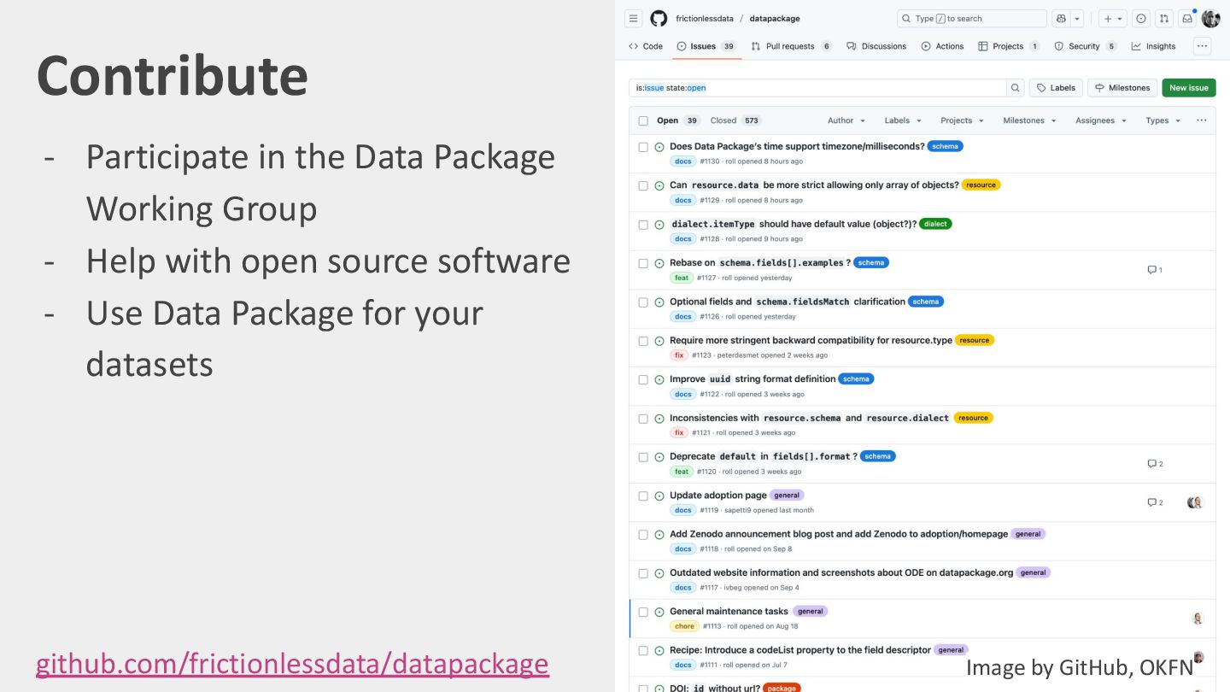Open issue 'Outdated website information and screenshots'
Viewport: 1230px width, 692px height.
click(x=841, y=572)
